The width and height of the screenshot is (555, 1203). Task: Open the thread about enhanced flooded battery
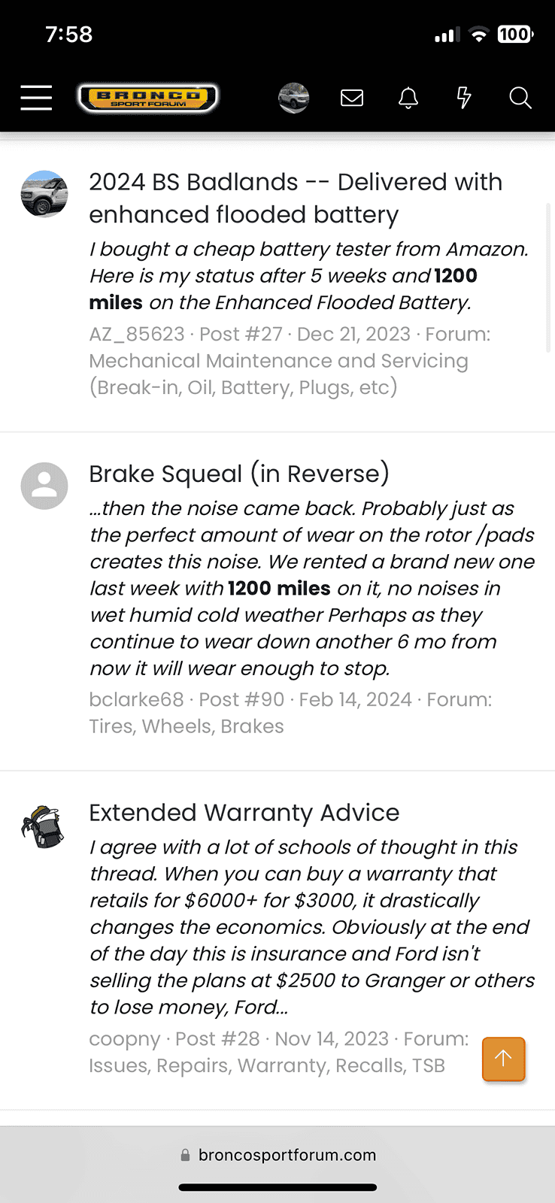tap(295, 198)
